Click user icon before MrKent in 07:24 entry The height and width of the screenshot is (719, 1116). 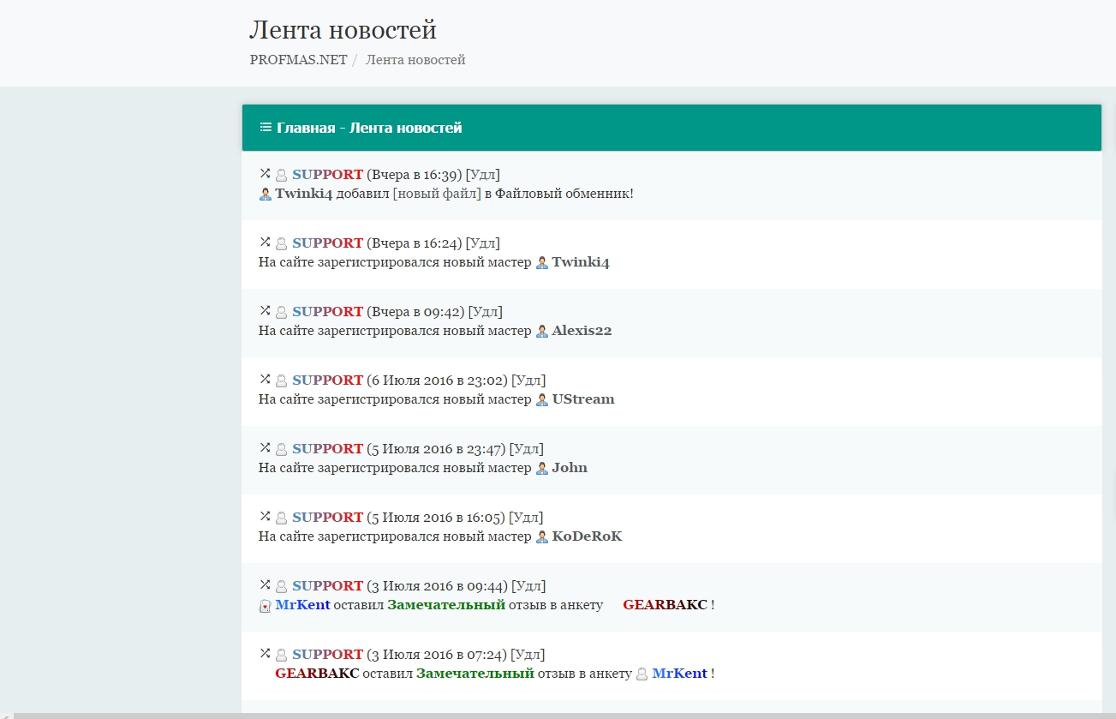point(642,674)
